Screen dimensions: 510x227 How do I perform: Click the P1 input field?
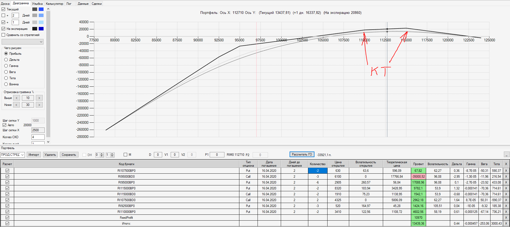tap(217, 155)
